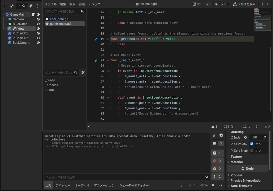Click the add new node plus icon
Screen dimensions: 273x191
5,6
